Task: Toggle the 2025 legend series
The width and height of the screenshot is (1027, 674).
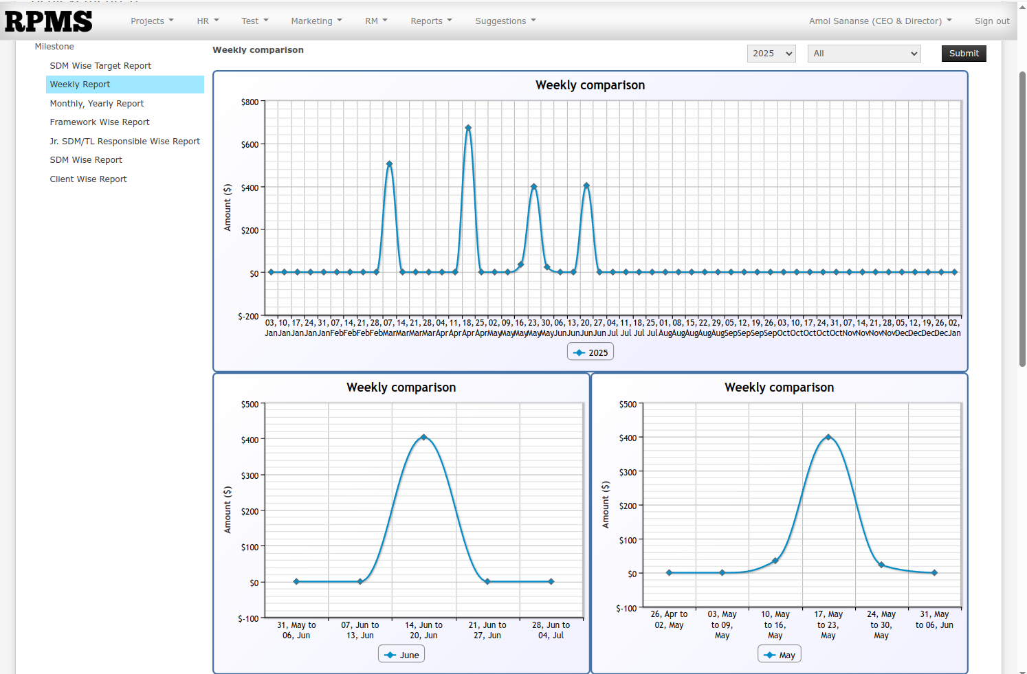Action: click(x=590, y=352)
